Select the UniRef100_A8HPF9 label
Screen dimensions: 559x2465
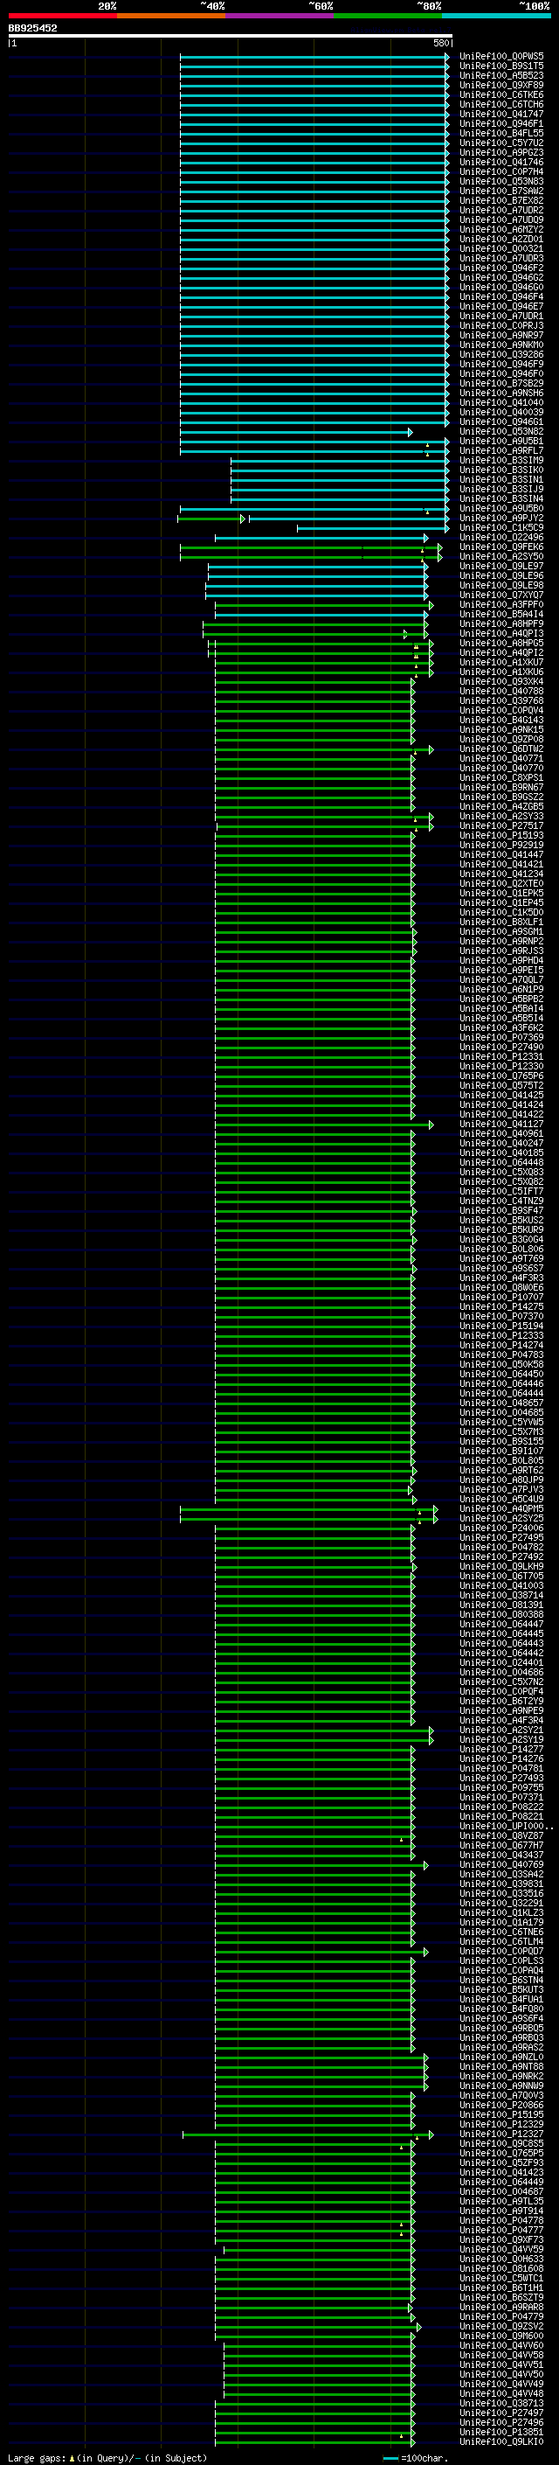click(500, 624)
